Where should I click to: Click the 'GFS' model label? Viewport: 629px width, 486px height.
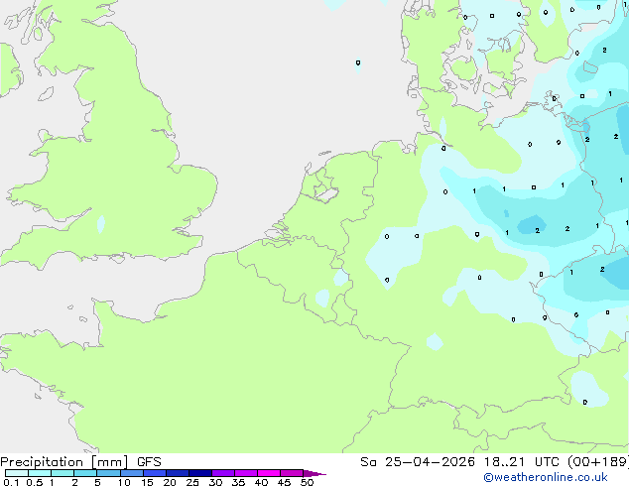click(x=149, y=462)
